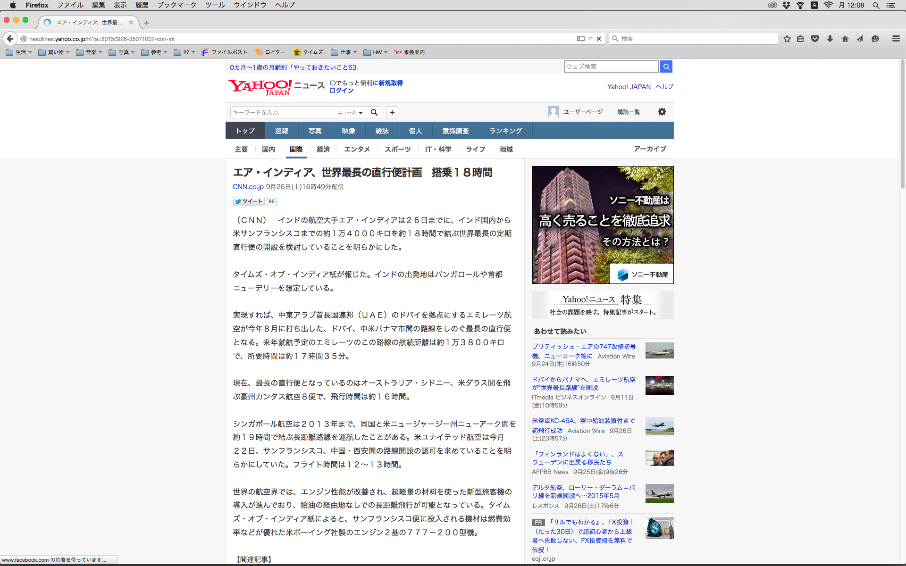Screen dimensions: 906x566
Task: Open the bookmarks list icon
Action: [x=800, y=39]
